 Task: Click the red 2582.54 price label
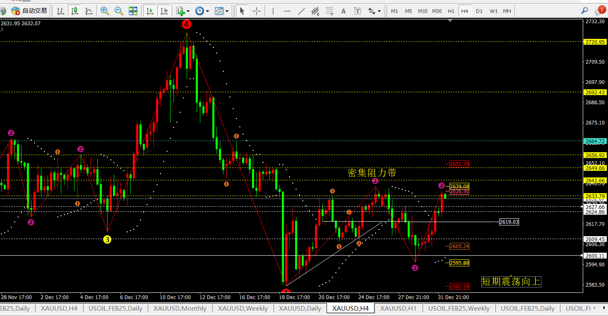pos(459,286)
